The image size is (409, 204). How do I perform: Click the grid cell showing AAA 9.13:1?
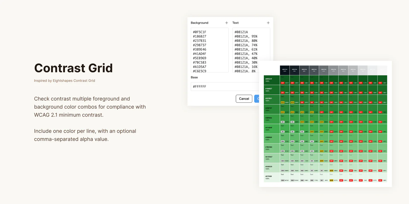tap(285, 148)
